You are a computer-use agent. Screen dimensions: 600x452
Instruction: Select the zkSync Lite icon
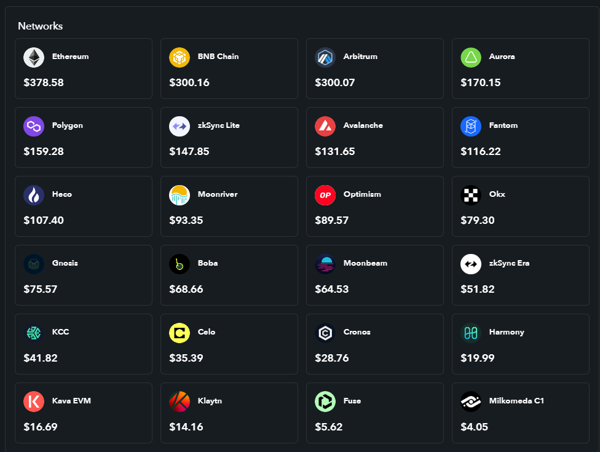pyautogui.click(x=180, y=126)
